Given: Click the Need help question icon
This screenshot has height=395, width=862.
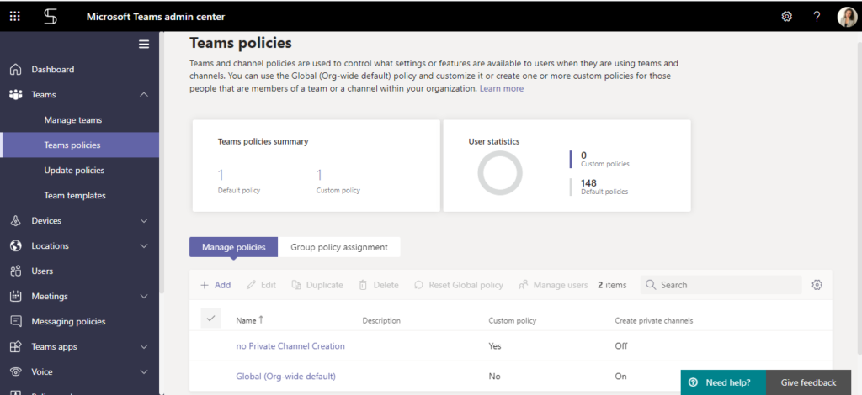Looking at the screenshot, I should click(x=694, y=382).
